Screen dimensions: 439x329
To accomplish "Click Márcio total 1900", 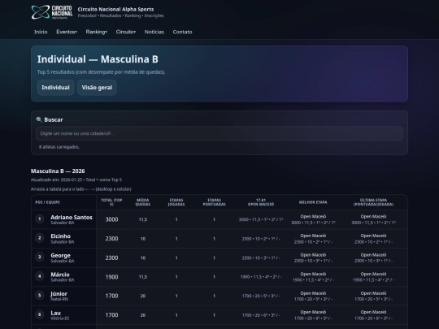I will (111, 277).
